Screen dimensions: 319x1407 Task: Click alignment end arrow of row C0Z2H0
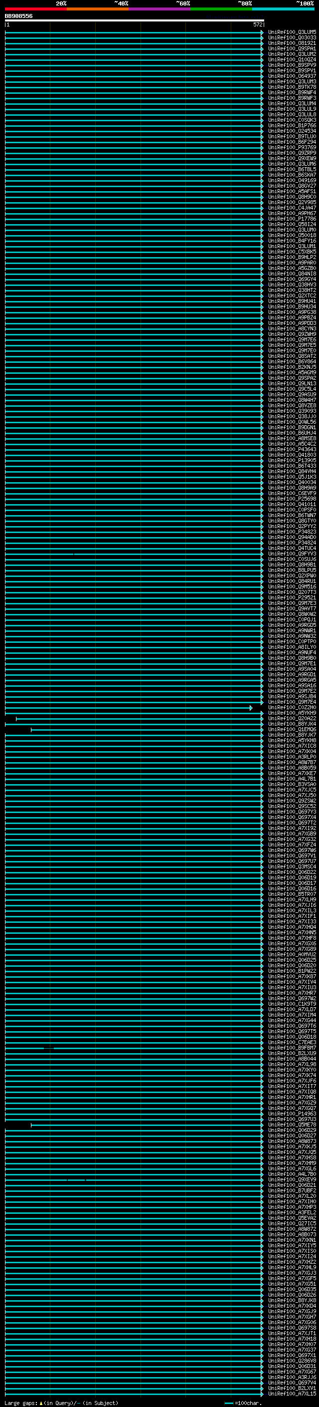click(251, 708)
